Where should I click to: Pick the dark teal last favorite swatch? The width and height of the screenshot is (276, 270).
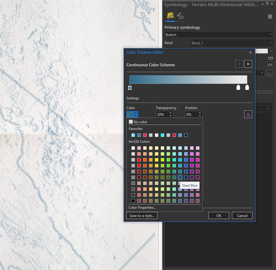(x=186, y=135)
